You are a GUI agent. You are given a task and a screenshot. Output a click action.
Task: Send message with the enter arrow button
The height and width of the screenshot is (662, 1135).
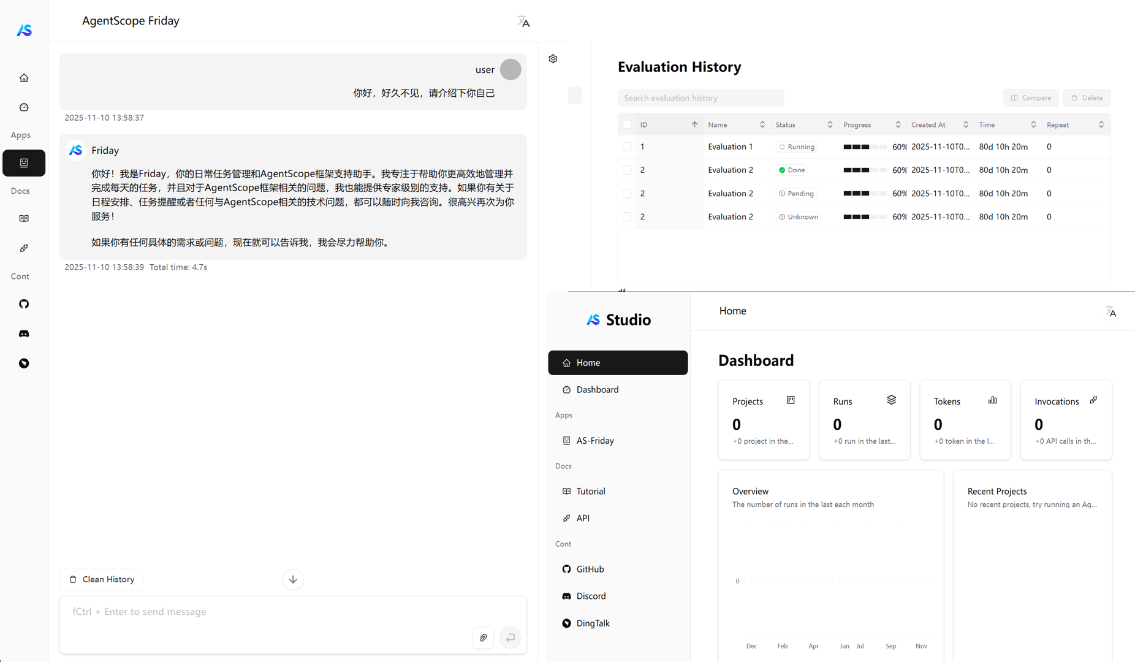click(510, 637)
